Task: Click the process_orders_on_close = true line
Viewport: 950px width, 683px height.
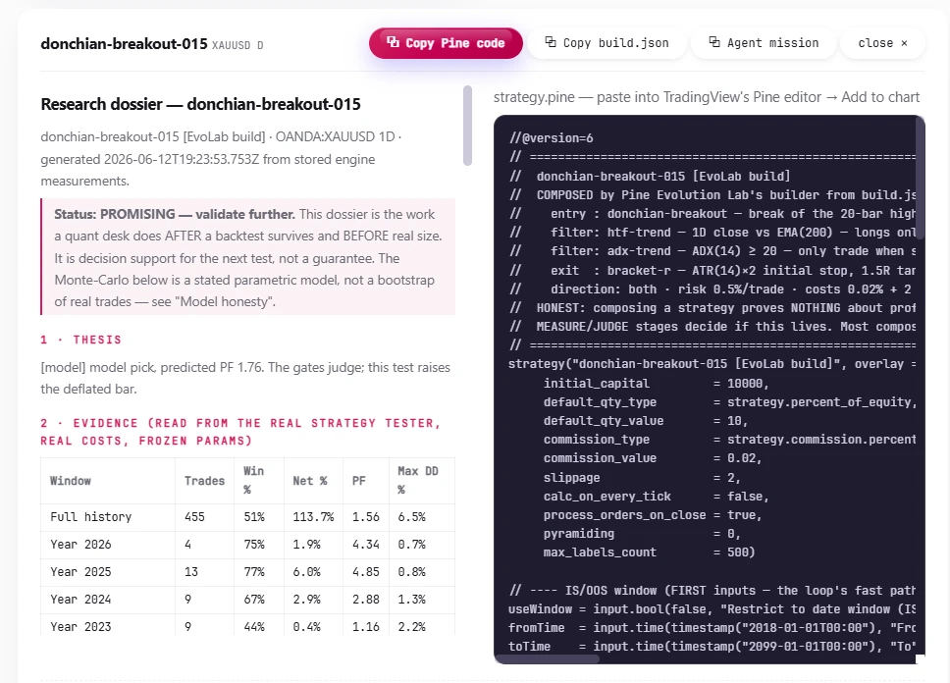Action: 653,515
